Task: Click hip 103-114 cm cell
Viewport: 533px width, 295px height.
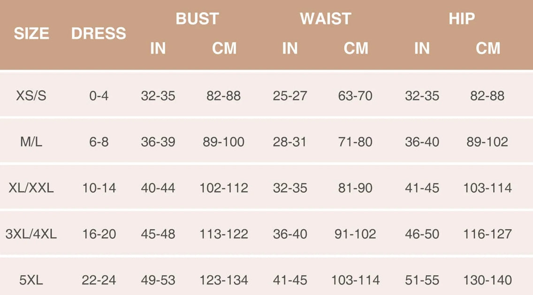Action: click(x=487, y=188)
